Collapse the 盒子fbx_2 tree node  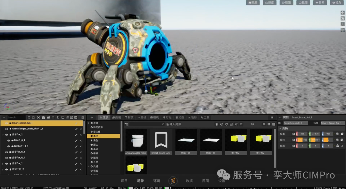tap(3, 135)
